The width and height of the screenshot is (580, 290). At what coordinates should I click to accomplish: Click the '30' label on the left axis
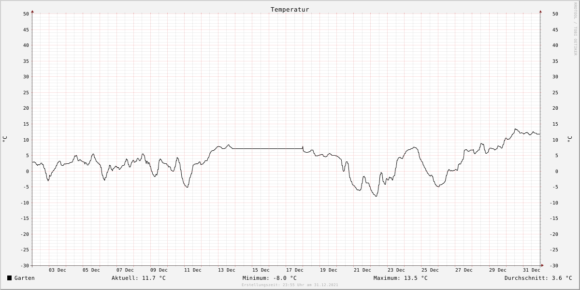click(x=27, y=77)
